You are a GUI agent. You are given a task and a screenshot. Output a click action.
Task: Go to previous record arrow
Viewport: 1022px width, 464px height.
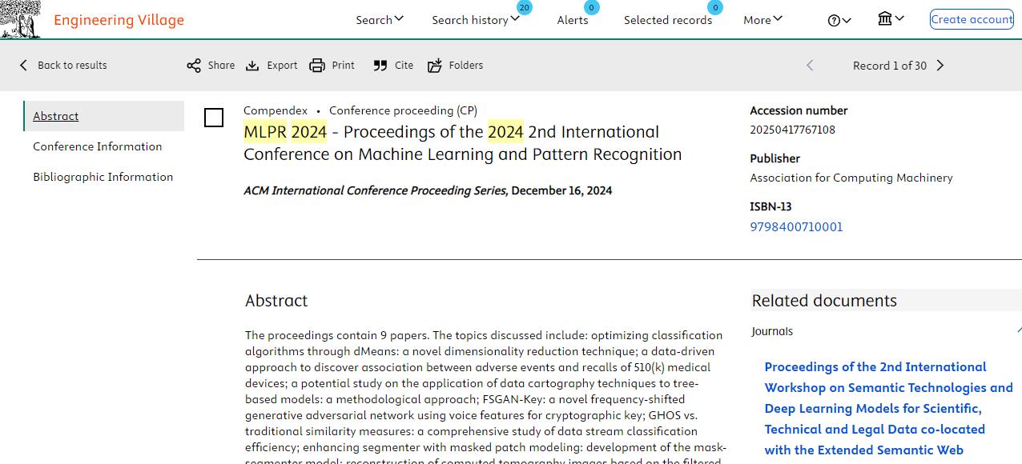(810, 66)
